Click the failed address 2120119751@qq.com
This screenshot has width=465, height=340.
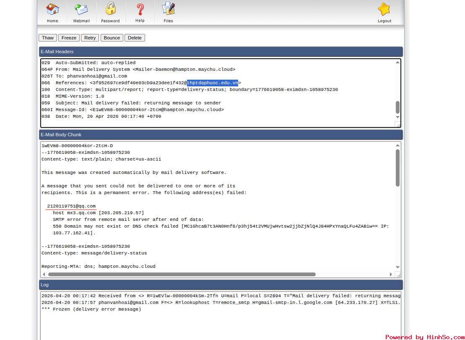pos(71,206)
